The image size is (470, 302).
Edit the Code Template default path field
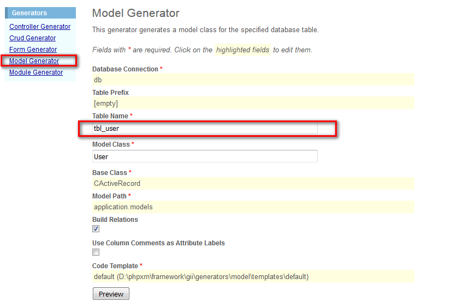(x=253, y=276)
